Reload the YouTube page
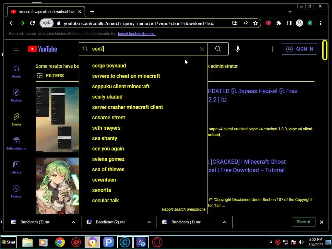 [x=32, y=23]
